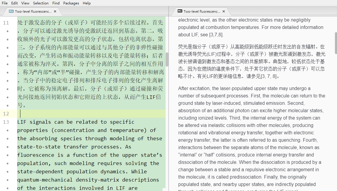Open the Help menu

(x=87, y=3)
